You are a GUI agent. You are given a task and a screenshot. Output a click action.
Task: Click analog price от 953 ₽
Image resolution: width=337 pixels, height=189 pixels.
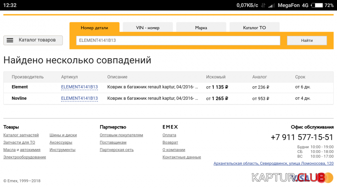click(261, 99)
